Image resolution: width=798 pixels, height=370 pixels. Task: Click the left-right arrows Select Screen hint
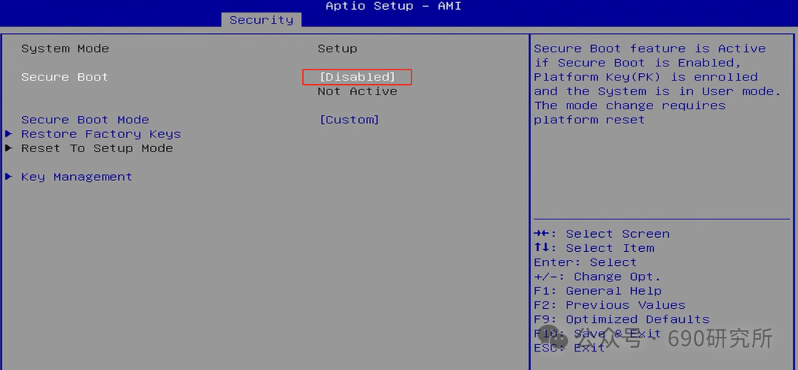click(601, 233)
